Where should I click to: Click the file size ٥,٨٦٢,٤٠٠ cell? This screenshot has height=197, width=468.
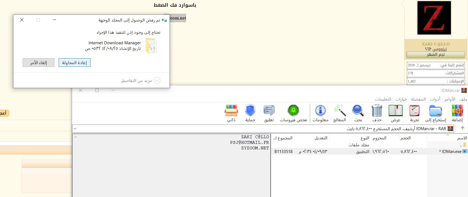[x=409, y=151]
